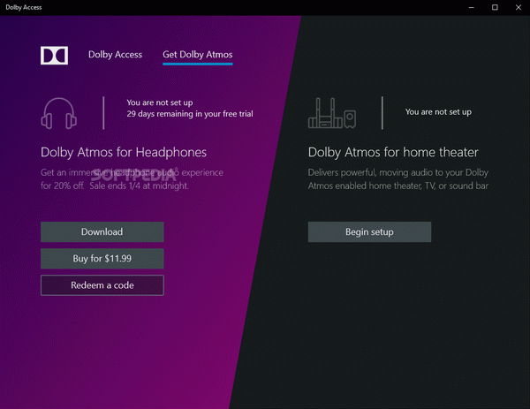Click 'Dolby Atmos for Headphones' heading

click(124, 153)
